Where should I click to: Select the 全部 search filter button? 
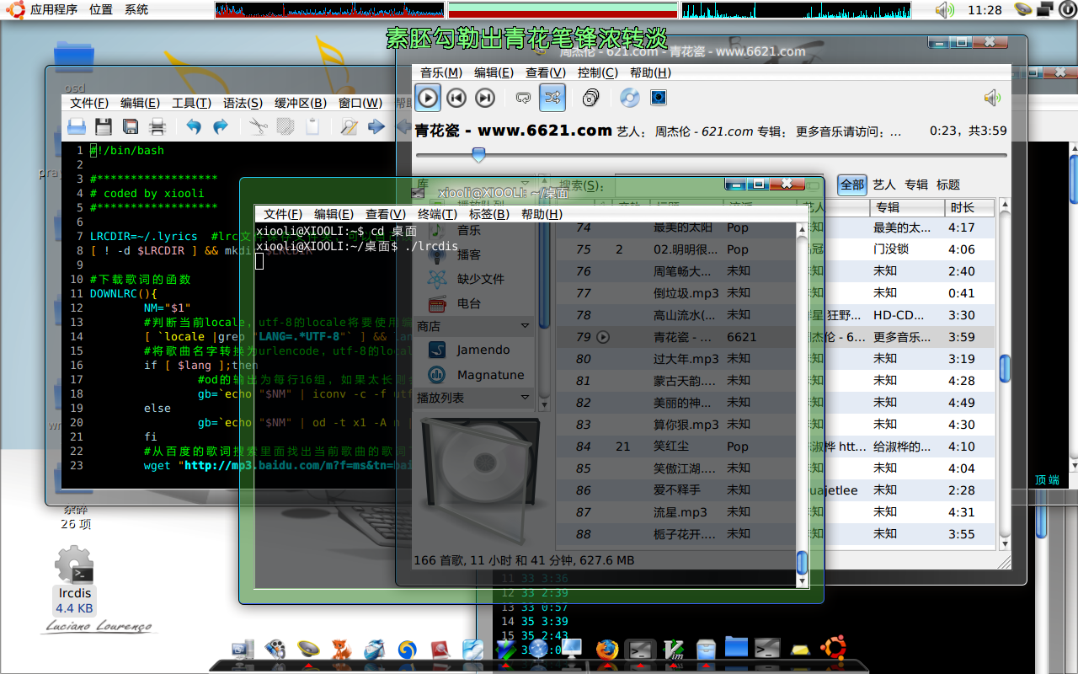coord(852,185)
